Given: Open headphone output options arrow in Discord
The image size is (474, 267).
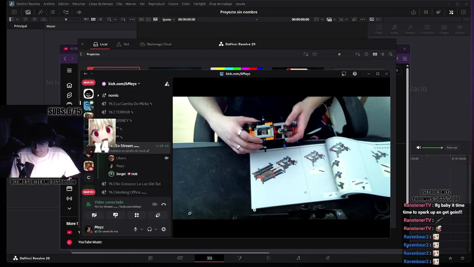Looking at the screenshot, I should point(156,229).
